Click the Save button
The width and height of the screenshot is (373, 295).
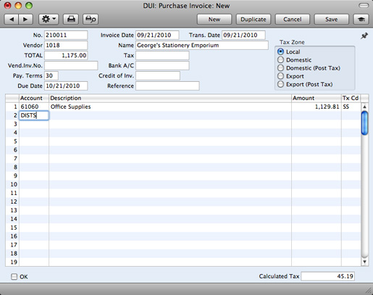331,20
